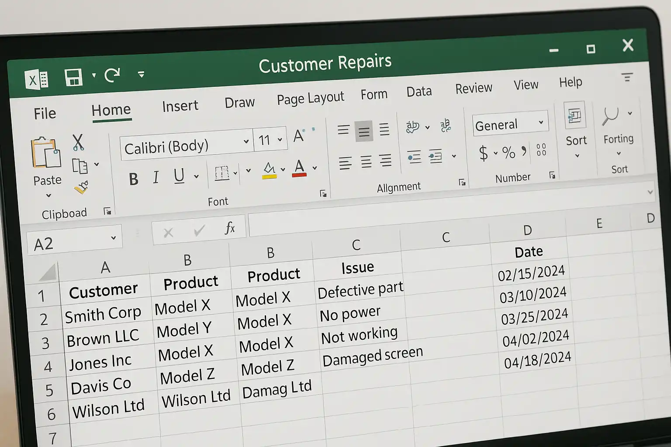Toggle Italic formatting

pos(156,178)
